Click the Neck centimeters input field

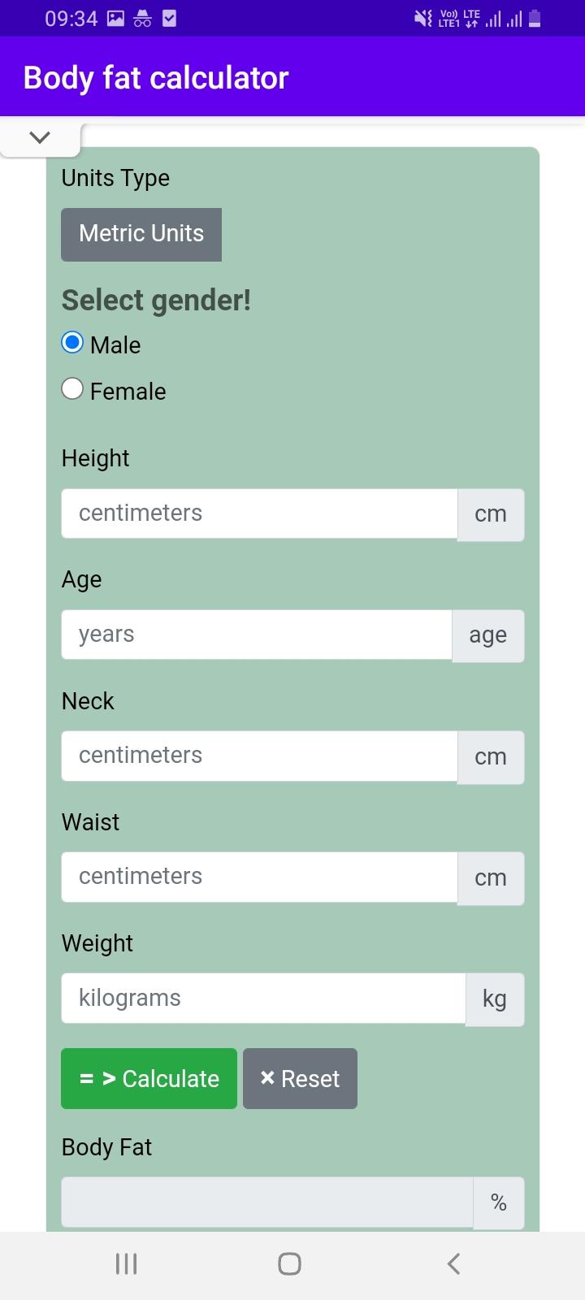[259, 756]
